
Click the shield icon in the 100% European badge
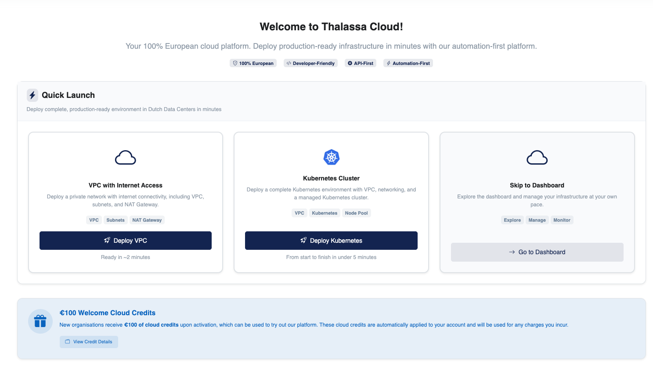click(235, 63)
